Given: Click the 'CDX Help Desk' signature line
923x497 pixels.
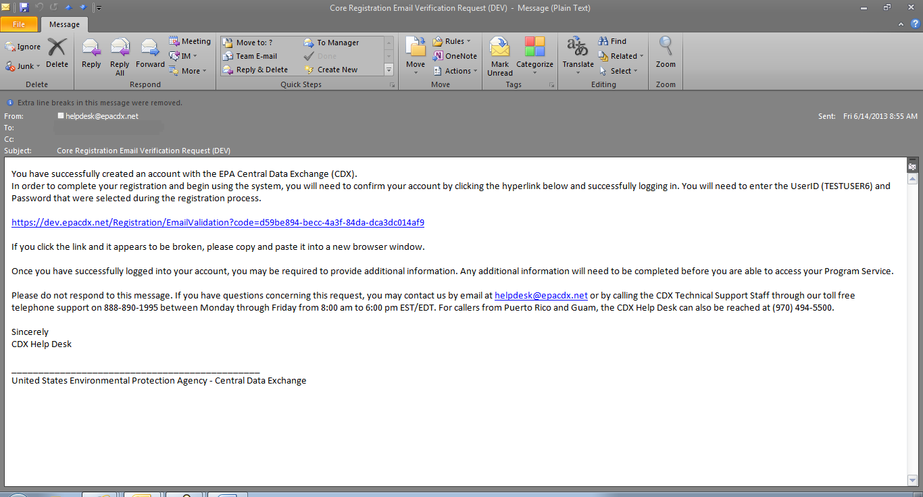Looking at the screenshot, I should click(41, 344).
